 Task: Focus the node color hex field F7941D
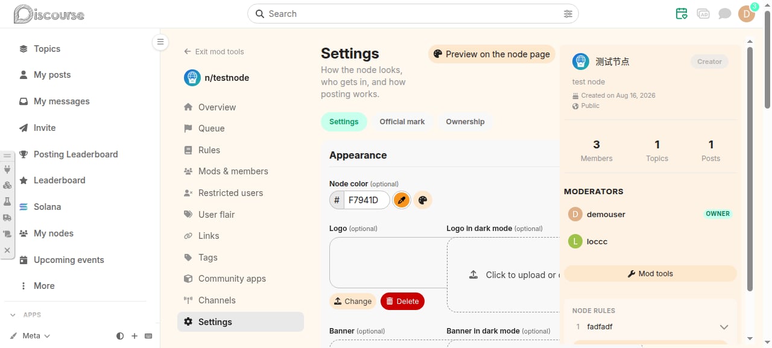pyautogui.click(x=367, y=200)
